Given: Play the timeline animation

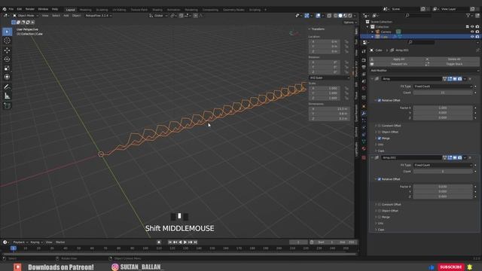Looking at the screenshot, I should [x=185, y=242].
